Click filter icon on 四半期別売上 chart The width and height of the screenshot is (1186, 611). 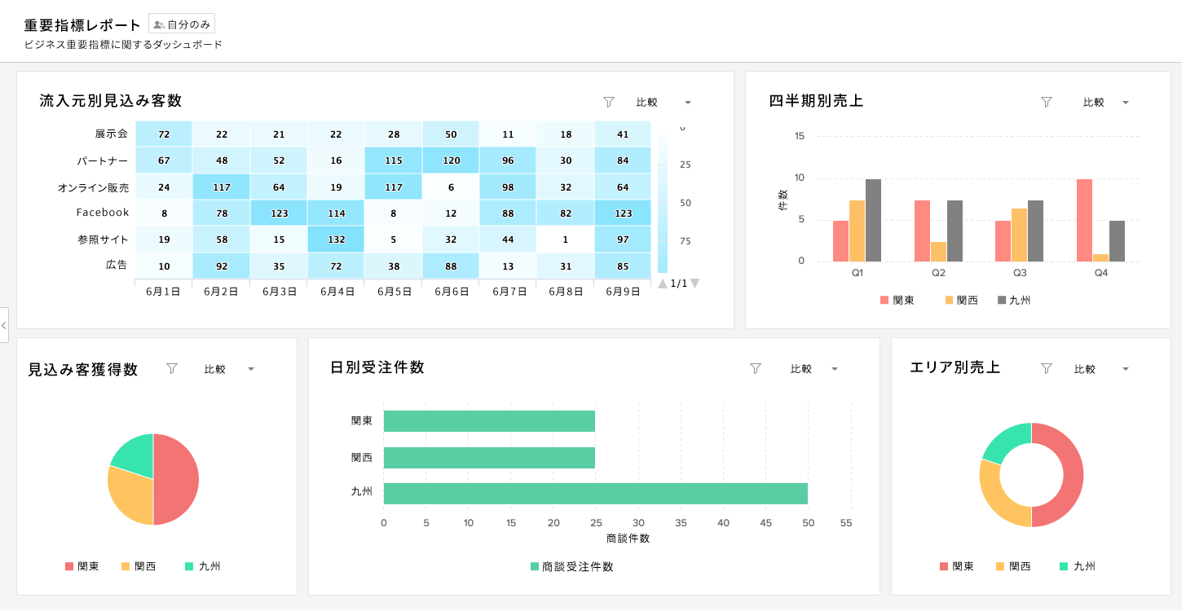pyautogui.click(x=1047, y=102)
